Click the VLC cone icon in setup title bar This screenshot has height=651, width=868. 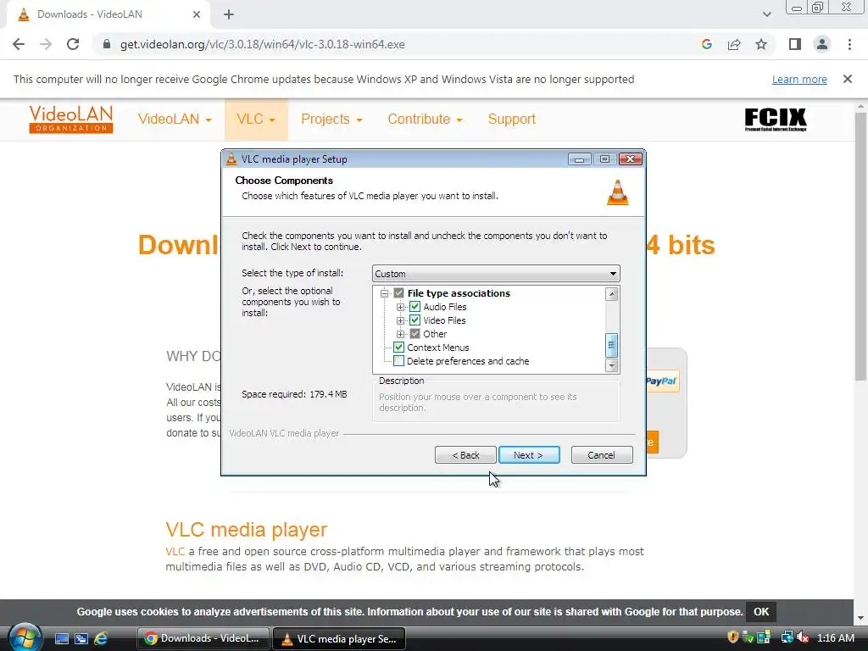tap(231, 159)
